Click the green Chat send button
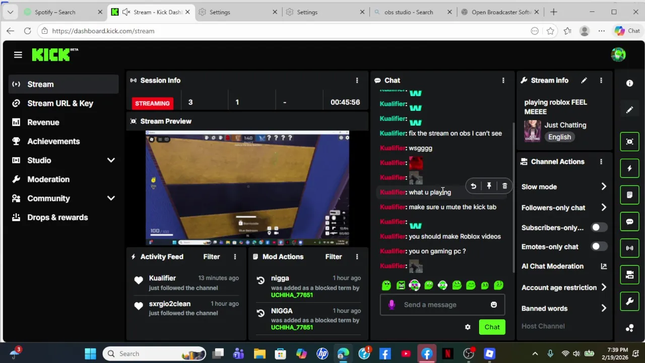The width and height of the screenshot is (645, 363). point(492,327)
